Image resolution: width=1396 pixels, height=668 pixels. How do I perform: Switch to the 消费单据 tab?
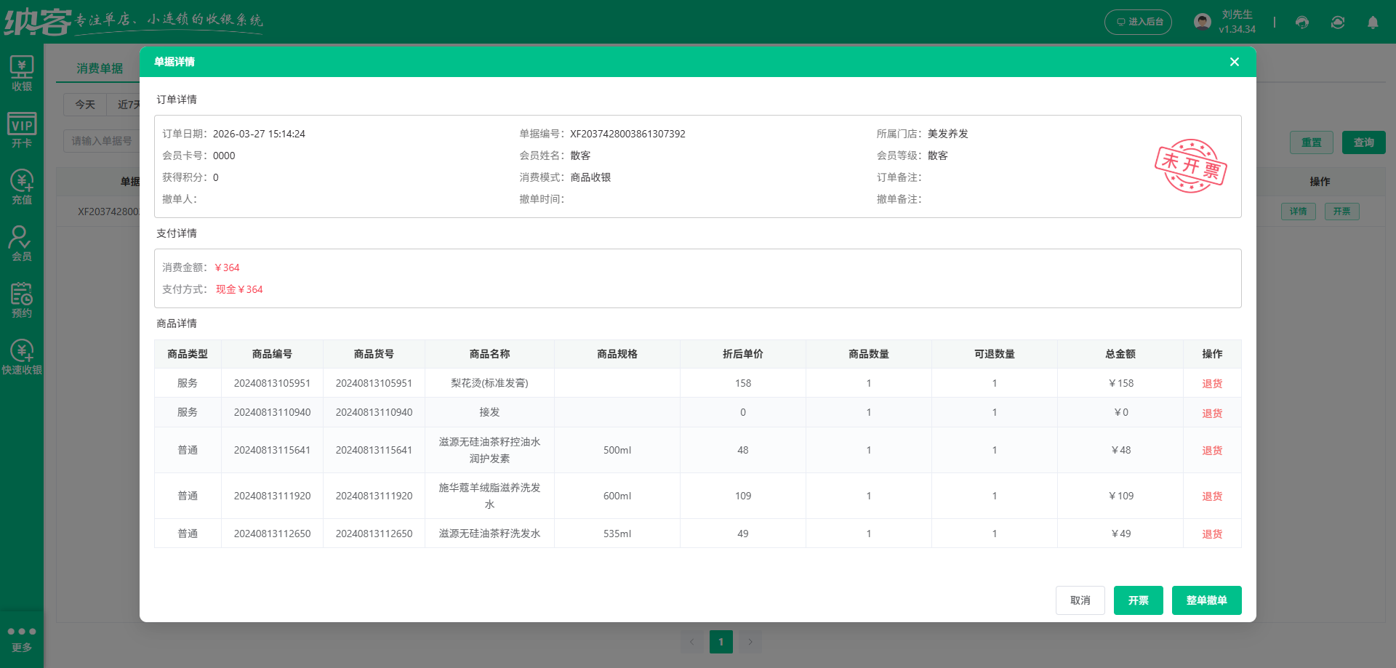98,68
